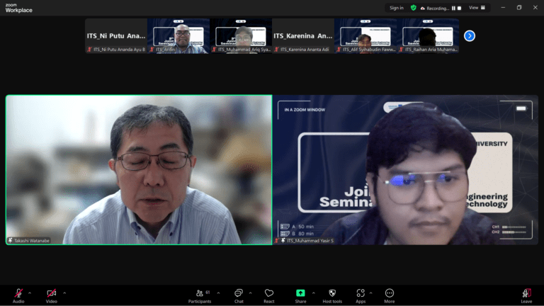Expand audio options arrow next to Audio

click(30, 292)
